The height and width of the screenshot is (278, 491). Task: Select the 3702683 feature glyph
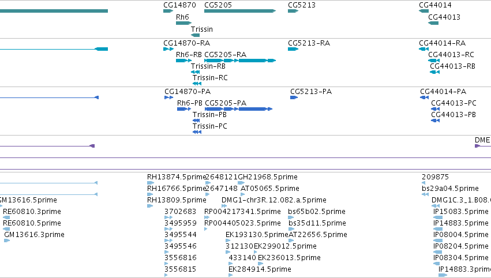coord(168,217)
